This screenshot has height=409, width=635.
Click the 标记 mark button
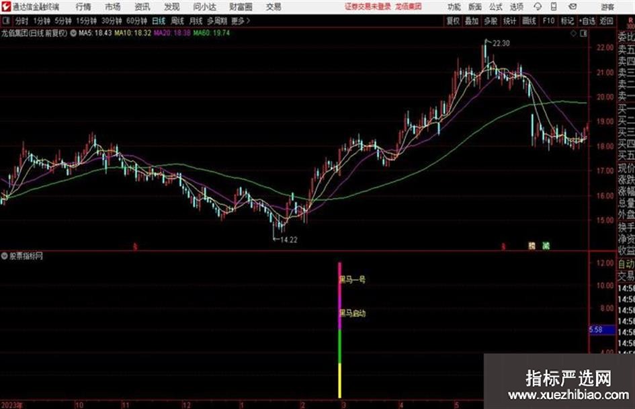(x=567, y=21)
